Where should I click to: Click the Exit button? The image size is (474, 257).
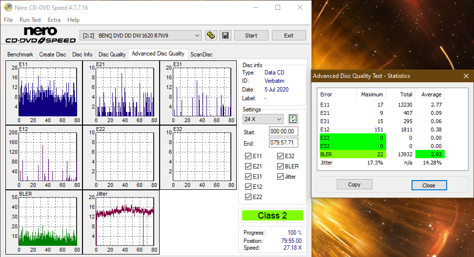[289, 36]
